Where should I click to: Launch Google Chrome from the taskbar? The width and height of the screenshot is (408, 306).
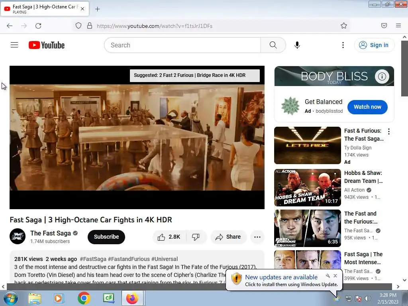84,298
